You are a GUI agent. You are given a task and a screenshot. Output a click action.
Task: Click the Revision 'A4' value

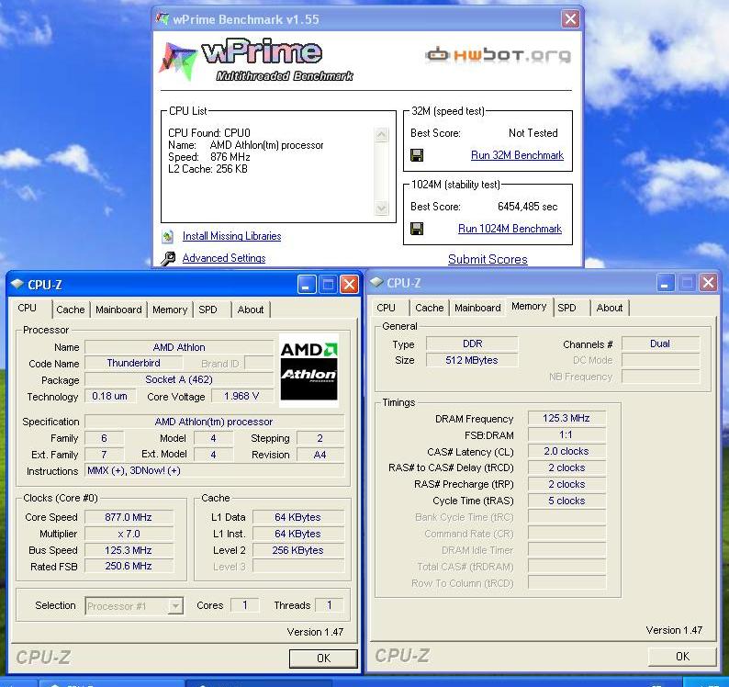320,455
